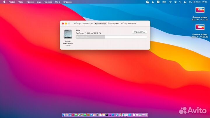Open the Правка menu
This screenshot has height=118, width=210.
tap(30, 2)
